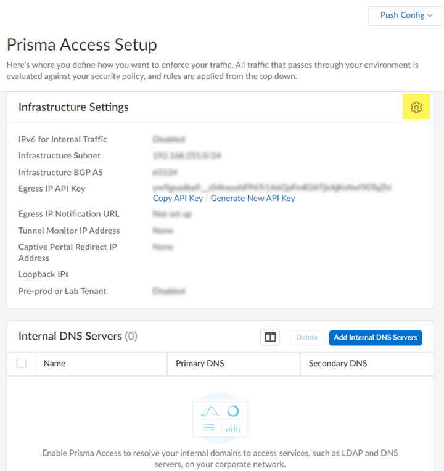Click the Prisma Access Setup heading
444x471 pixels.
click(81, 45)
